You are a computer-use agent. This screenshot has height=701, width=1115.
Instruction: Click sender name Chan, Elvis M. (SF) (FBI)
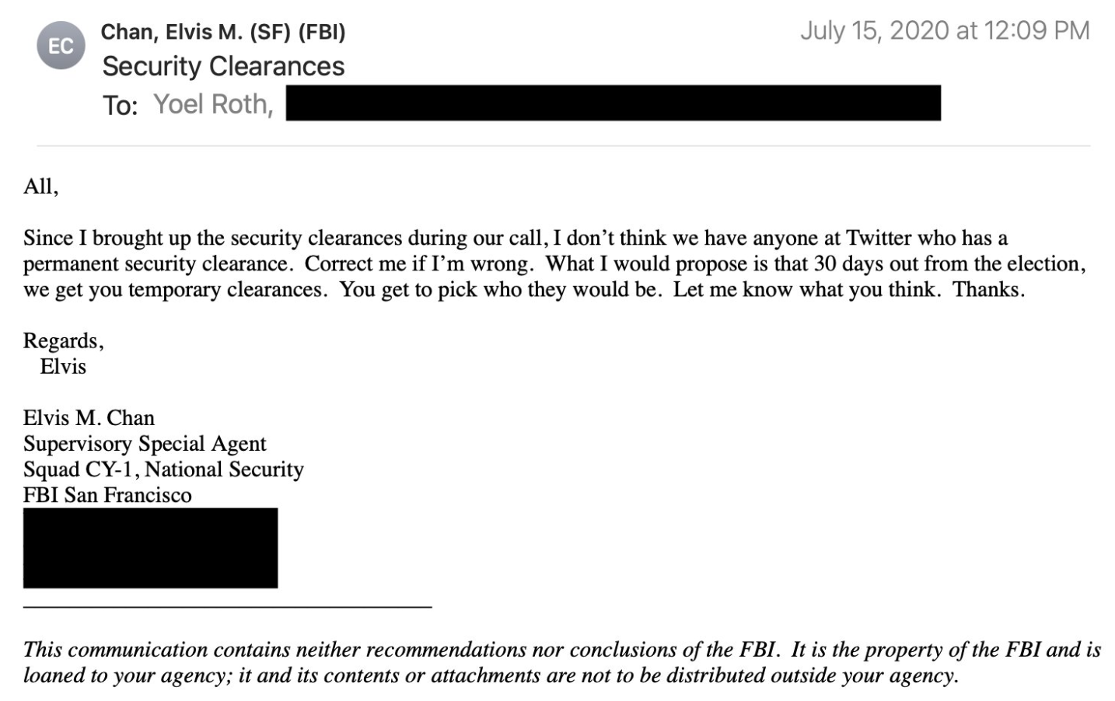223,32
